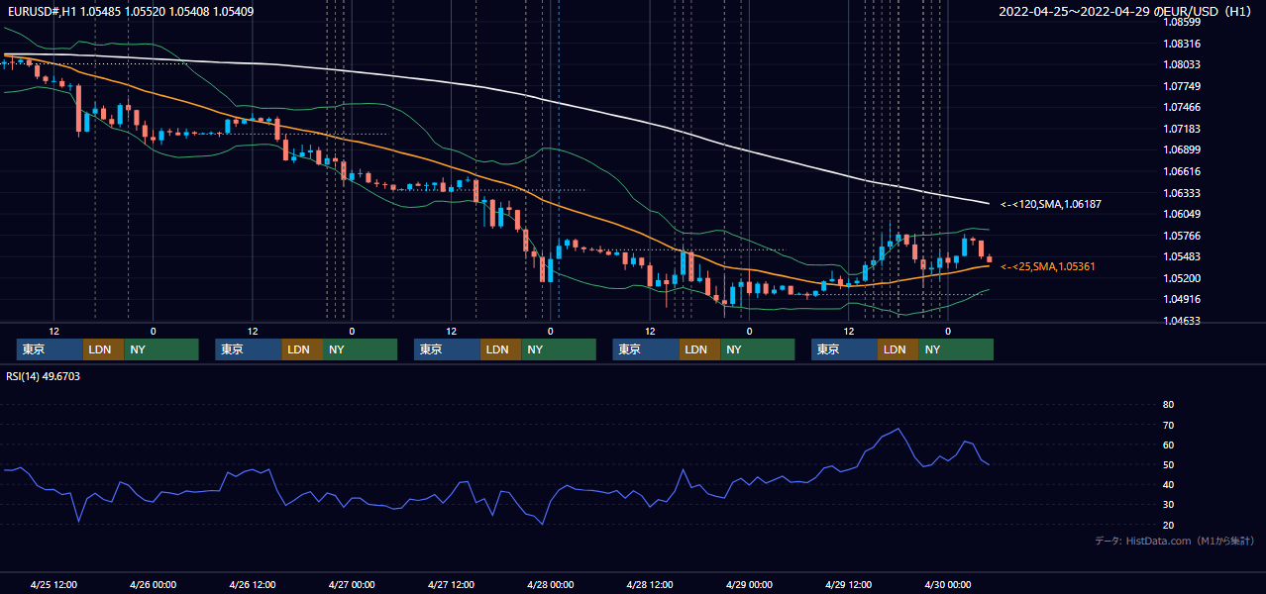Image resolution: width=1266 pixels, height=594 pixels.
Task: Select RSI scale level 40
Action: [1168, 485]
